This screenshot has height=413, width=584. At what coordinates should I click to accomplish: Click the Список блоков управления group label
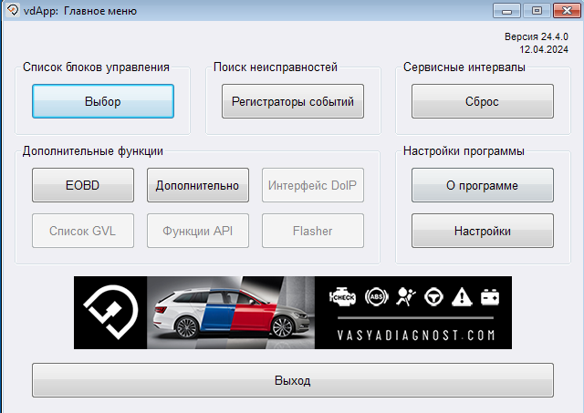(96, 67)
